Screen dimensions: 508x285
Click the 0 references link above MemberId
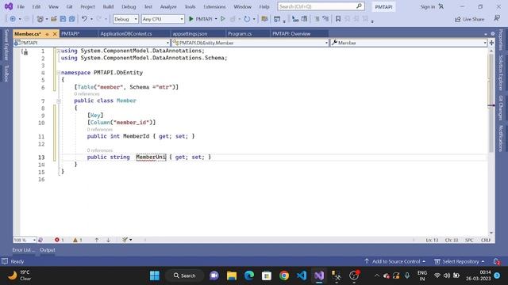(100, 130)
